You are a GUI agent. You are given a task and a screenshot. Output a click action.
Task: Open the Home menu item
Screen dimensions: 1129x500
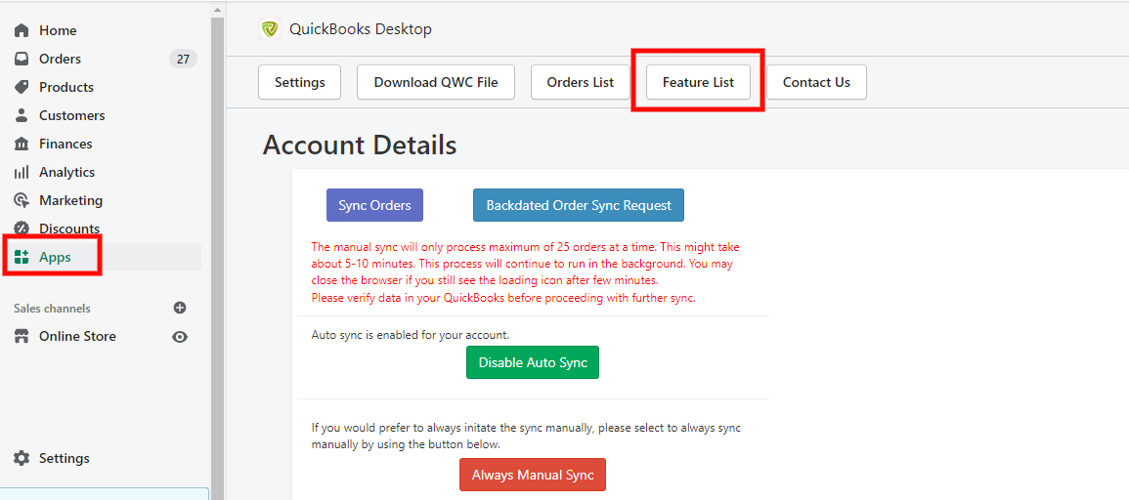pyautogui.click(x=58, y=31)
